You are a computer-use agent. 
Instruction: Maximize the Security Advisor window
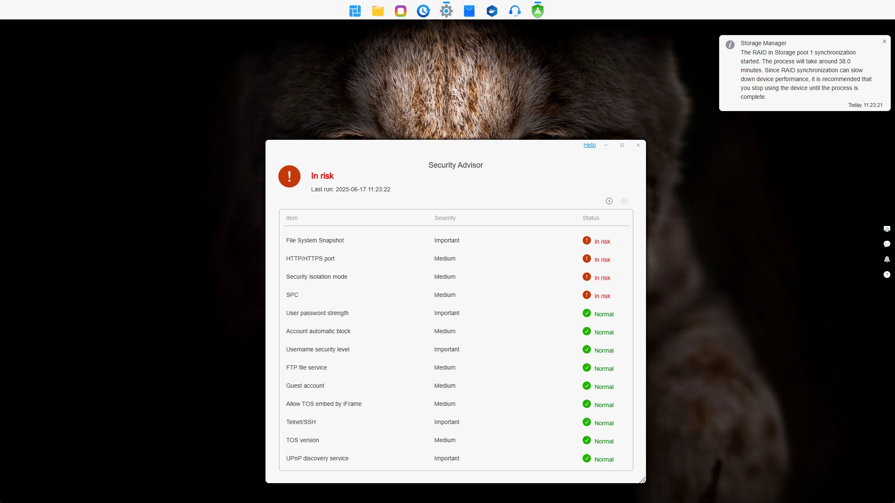click(622, 145)
